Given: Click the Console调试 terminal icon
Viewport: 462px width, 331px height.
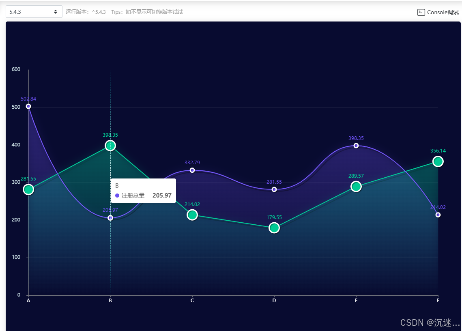Looking at the screenshot, I should point(421,12).
